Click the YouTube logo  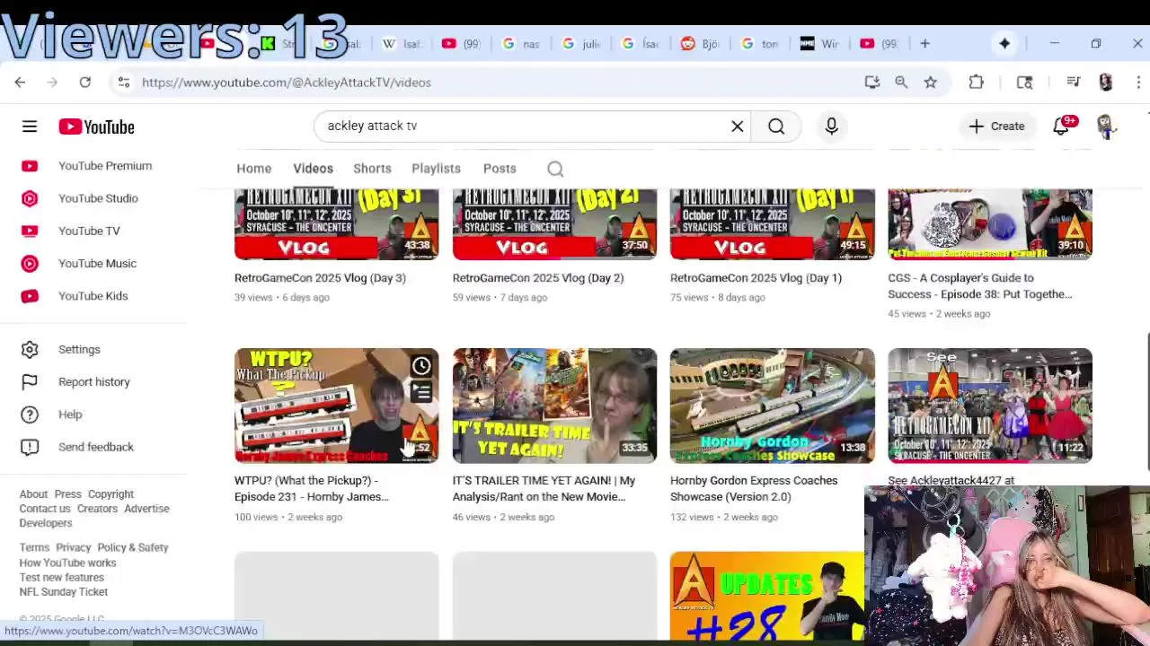click(x=96, y=127)
